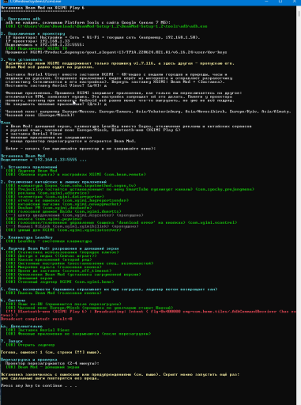Screen dimensions: 301x405
Task: Click the 'Europe/Minsk' time zone OK line
Action: click(x=89, y=308)
